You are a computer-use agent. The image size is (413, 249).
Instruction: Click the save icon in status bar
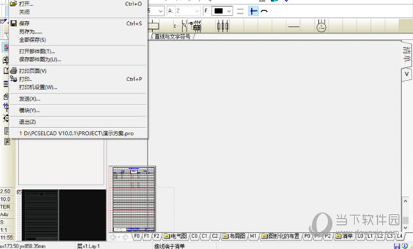click(x=396, y=246)
